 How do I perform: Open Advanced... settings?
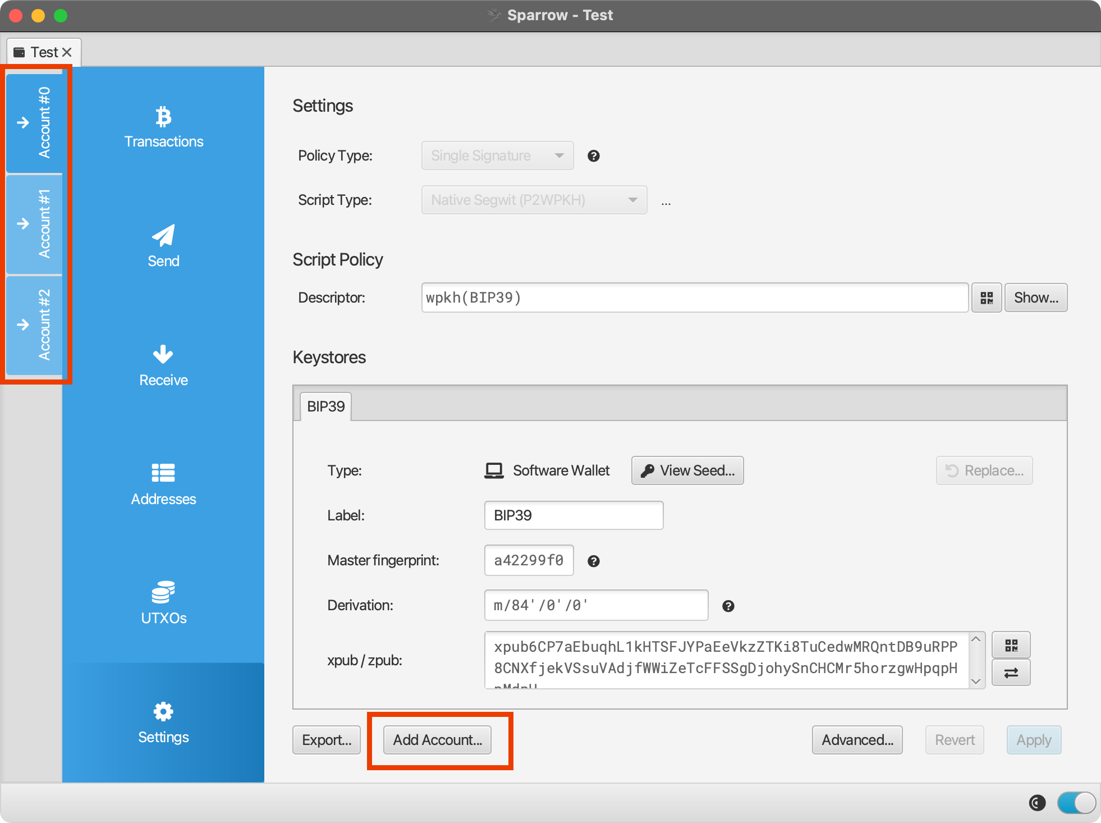click(857, 740)
